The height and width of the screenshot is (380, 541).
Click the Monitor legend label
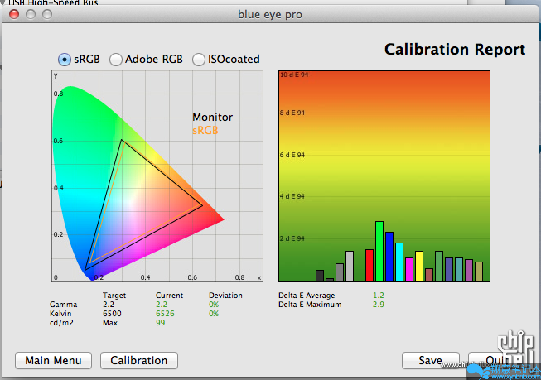coord(213,117)
